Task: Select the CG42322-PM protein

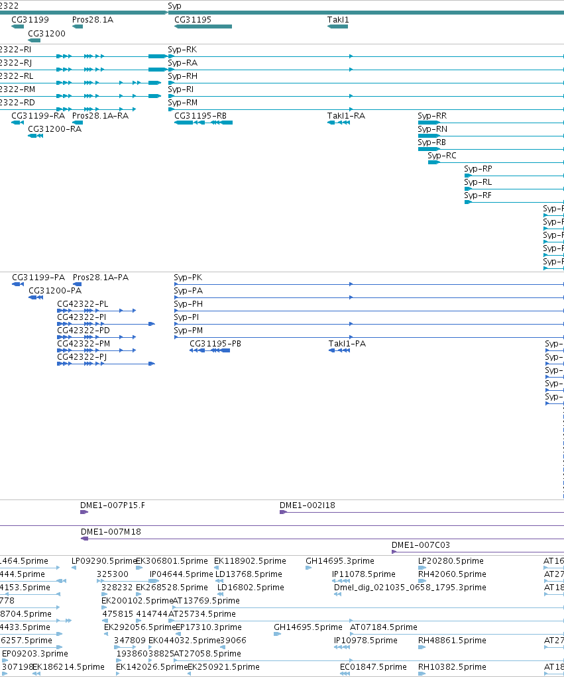Action: tap(97, 350)
